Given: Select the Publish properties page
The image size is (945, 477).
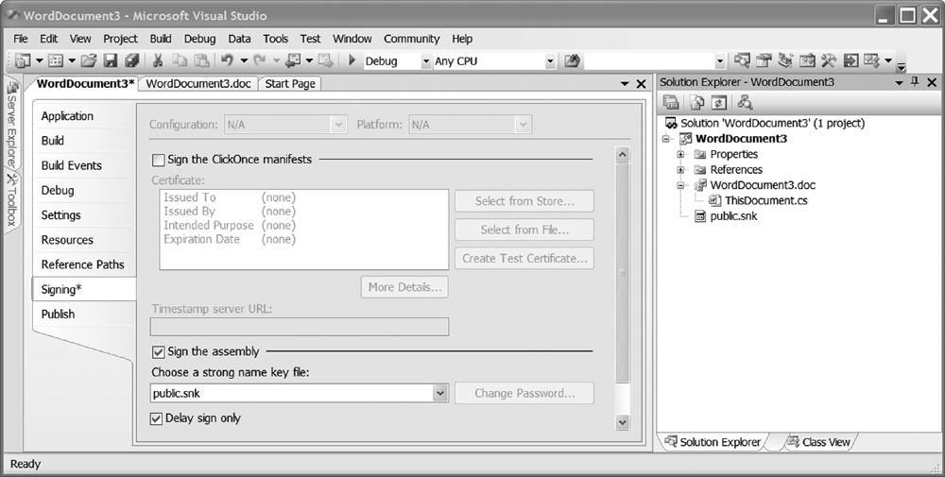Looking at the screenshot, I should coord(58,314).
